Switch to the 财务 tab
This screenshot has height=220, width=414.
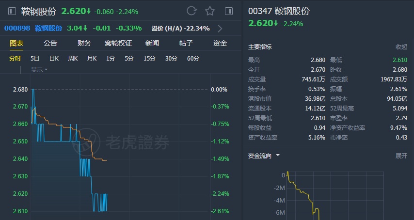[84, 43]
